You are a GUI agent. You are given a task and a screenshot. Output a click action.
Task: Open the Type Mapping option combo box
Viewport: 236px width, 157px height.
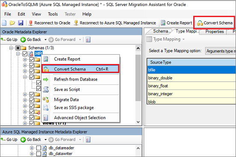221,51
